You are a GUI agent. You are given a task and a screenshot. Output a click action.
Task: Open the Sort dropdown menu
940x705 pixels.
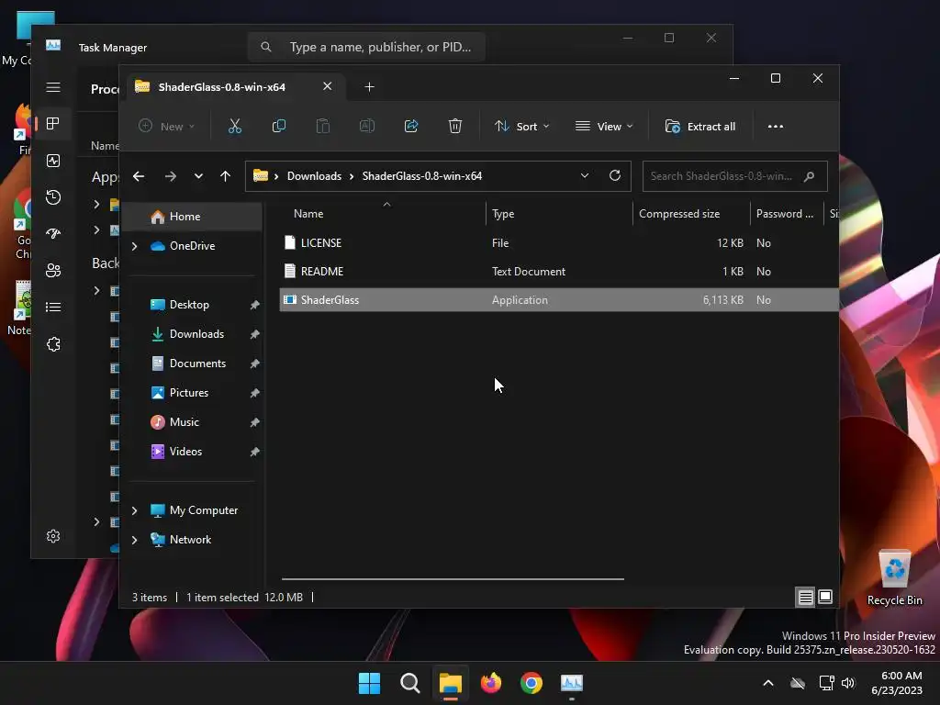521,127
